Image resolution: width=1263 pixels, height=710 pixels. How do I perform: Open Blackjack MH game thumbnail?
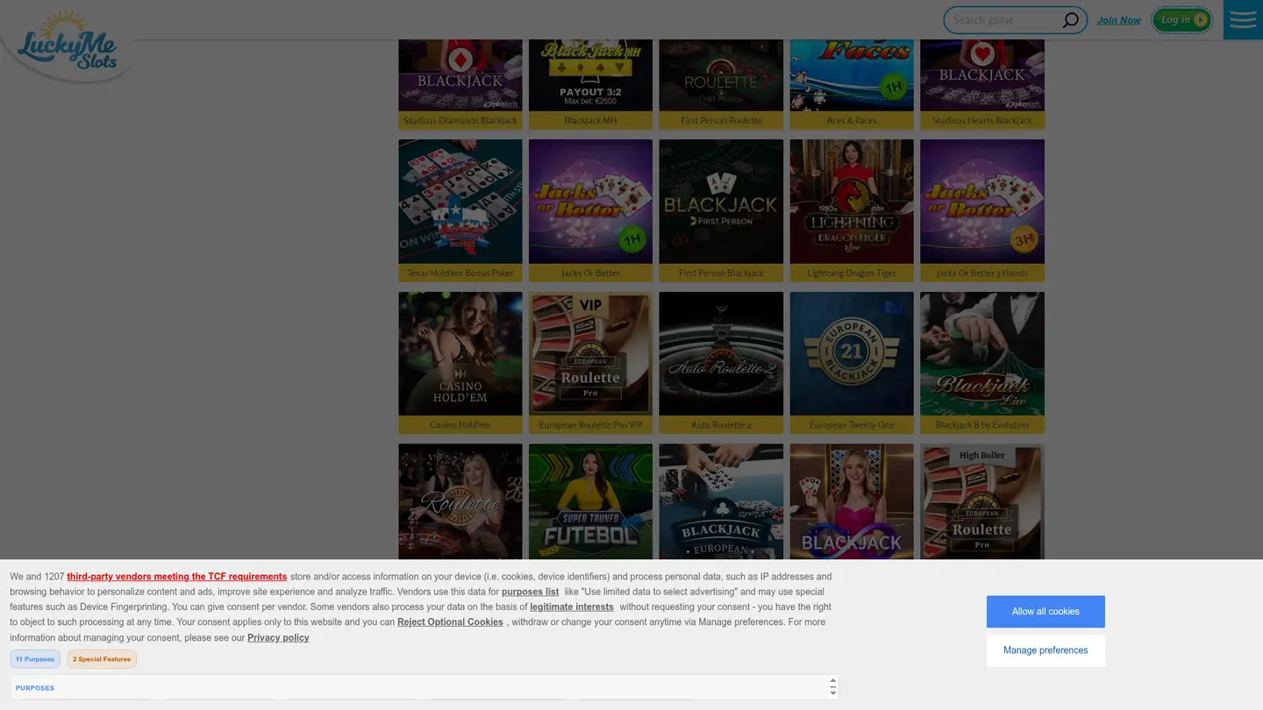pos(590,75)
